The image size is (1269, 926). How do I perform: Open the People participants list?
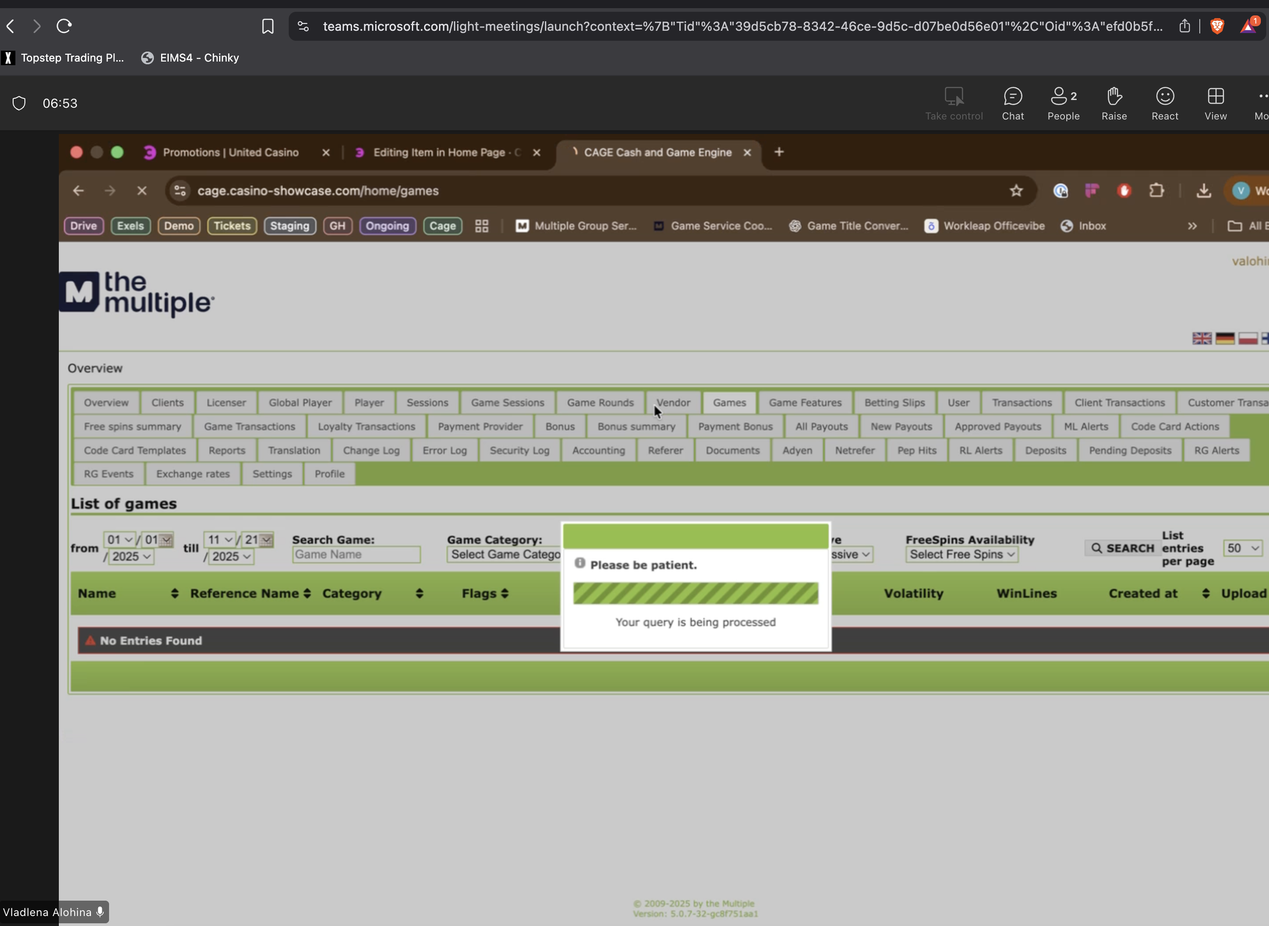tap(1063, 104)
